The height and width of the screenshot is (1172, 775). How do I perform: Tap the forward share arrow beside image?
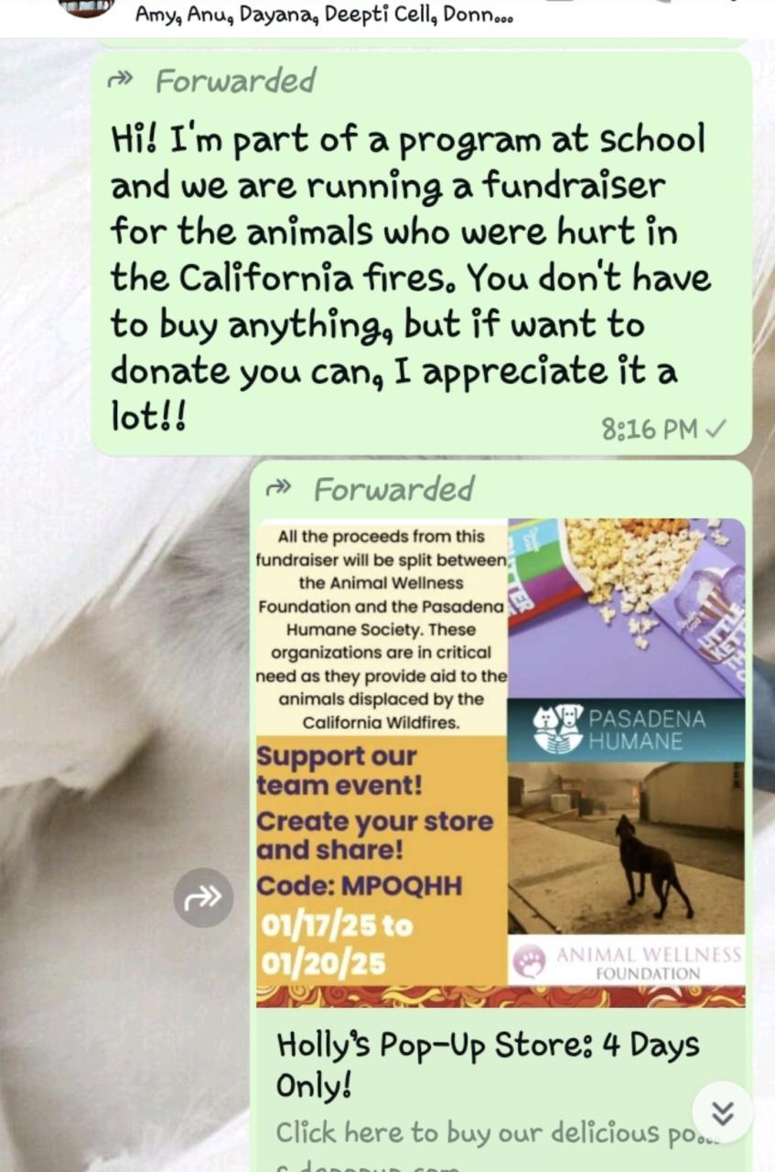[203, 897]
